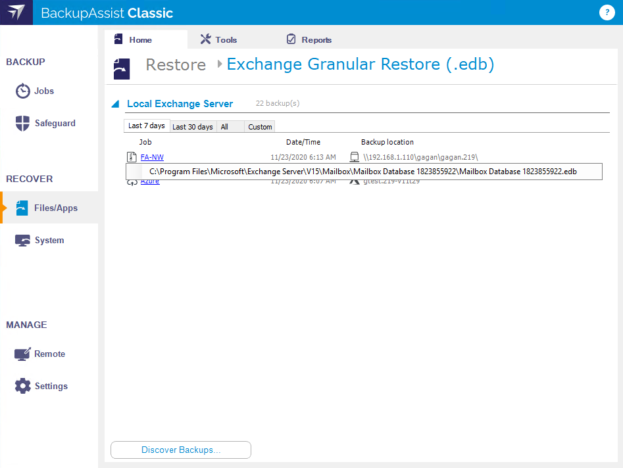Open Remote management section

[x=49, y=354]
